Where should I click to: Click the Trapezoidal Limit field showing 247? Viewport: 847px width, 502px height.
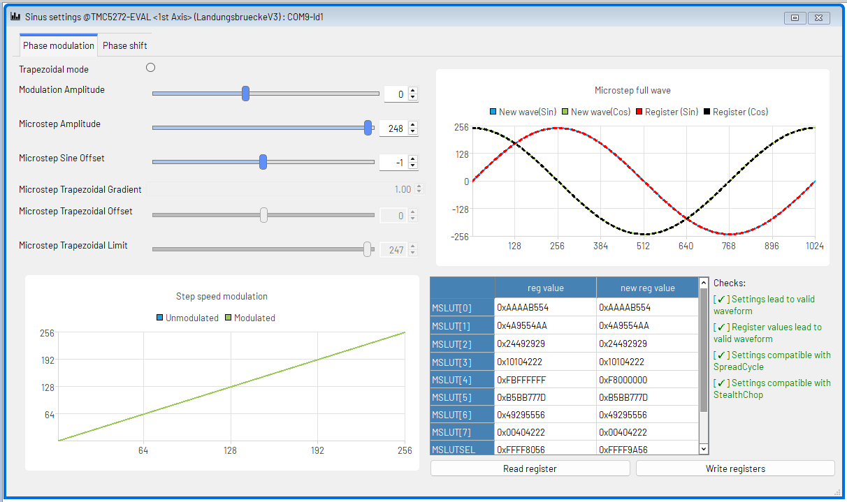click(x=393, y=249)
